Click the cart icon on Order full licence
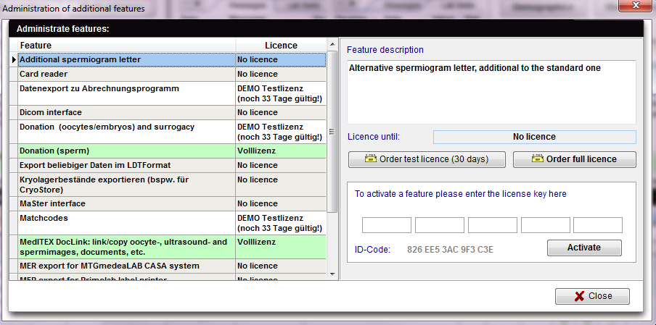The image size is (656, 325). pyautogui.click(x=538, y=159)
